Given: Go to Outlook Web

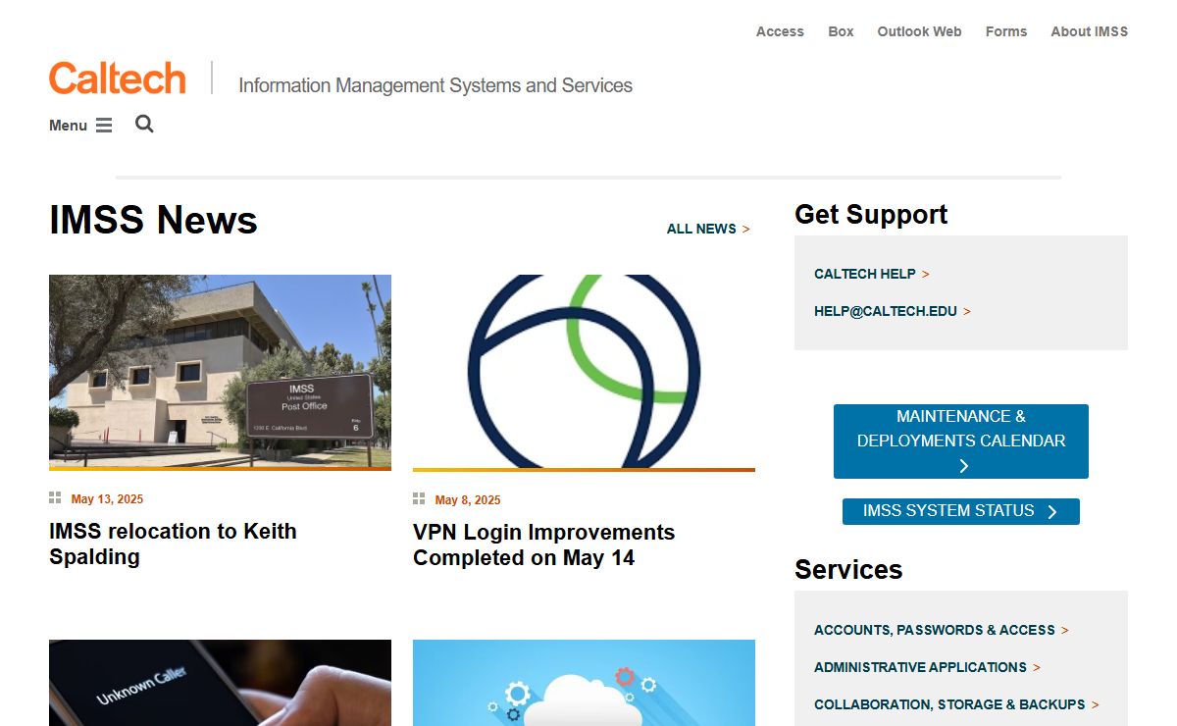Looking at the screenshot, I should 919,31.
